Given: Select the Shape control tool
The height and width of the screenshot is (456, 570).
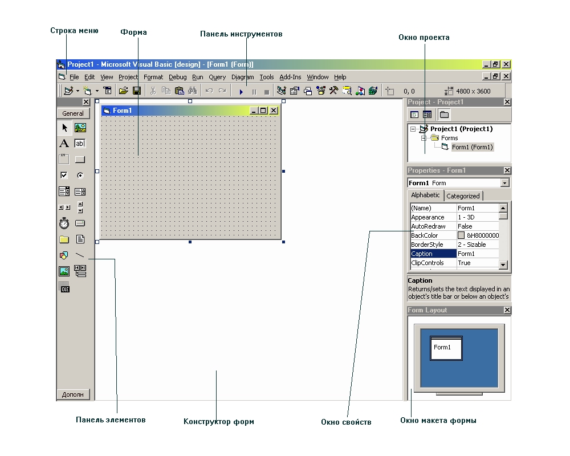Looking at the screenshot, I should (x=64, y=255).
